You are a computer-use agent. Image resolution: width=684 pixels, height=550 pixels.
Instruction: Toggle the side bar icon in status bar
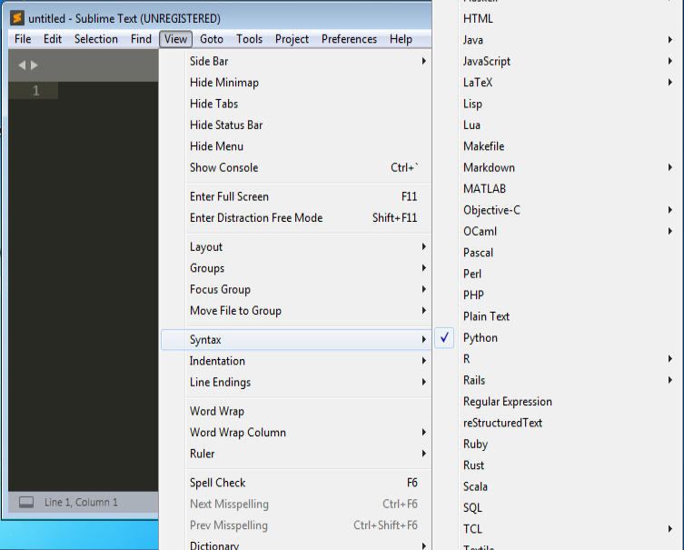(26, 503)
